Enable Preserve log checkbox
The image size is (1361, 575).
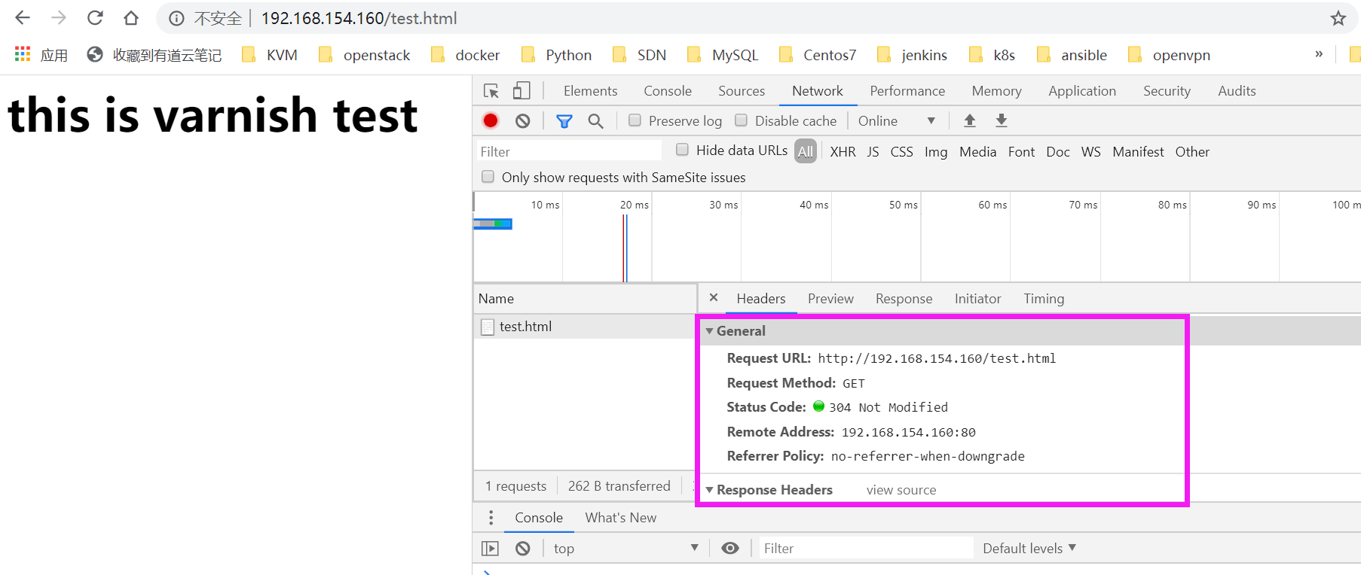click(635, 120)
